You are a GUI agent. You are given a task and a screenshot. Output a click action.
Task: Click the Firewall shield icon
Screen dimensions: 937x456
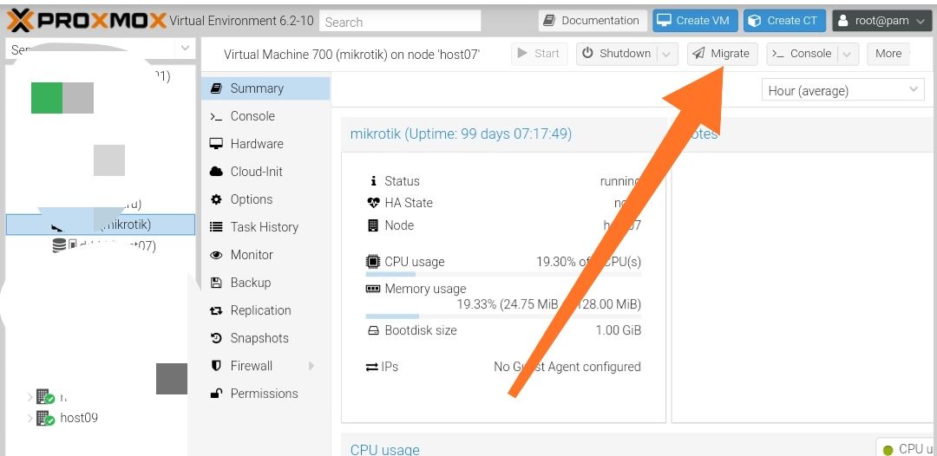[216, 366]
